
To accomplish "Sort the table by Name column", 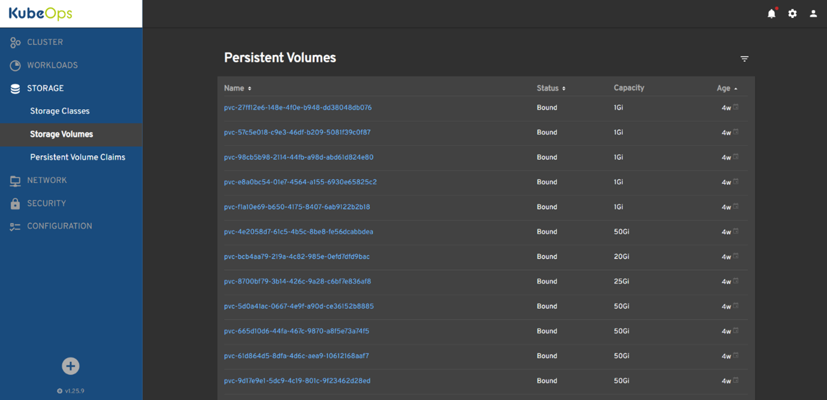I will click(237, 88).
